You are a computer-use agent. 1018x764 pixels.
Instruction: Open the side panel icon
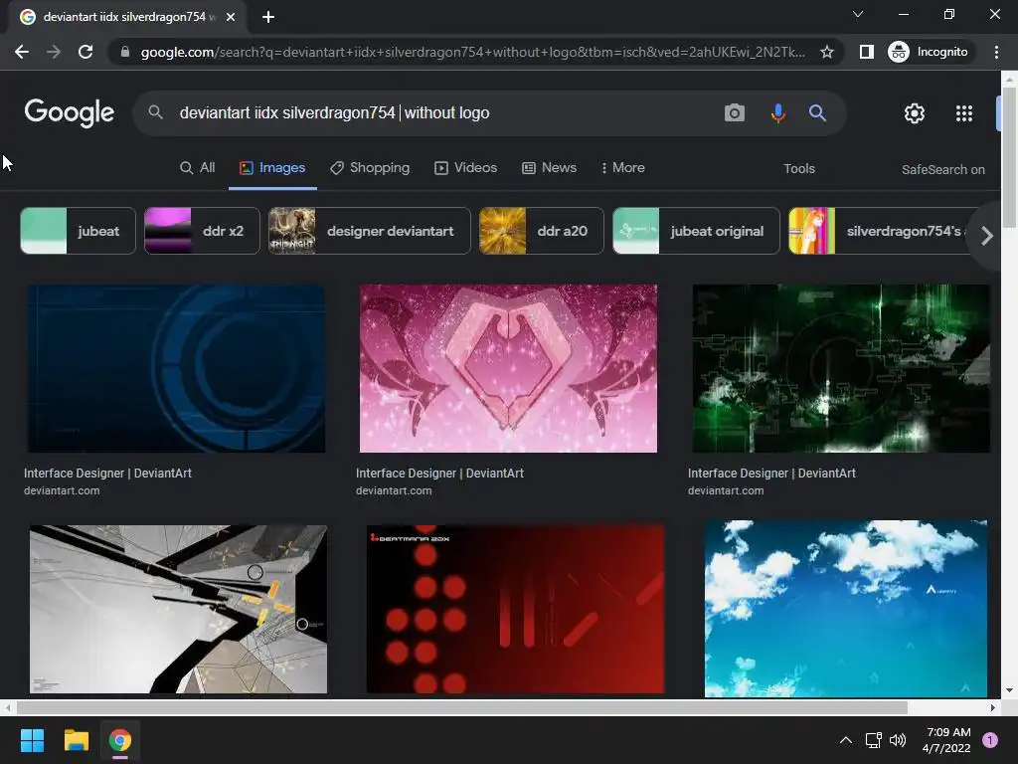pyautogui.click(x=866, y=52)
